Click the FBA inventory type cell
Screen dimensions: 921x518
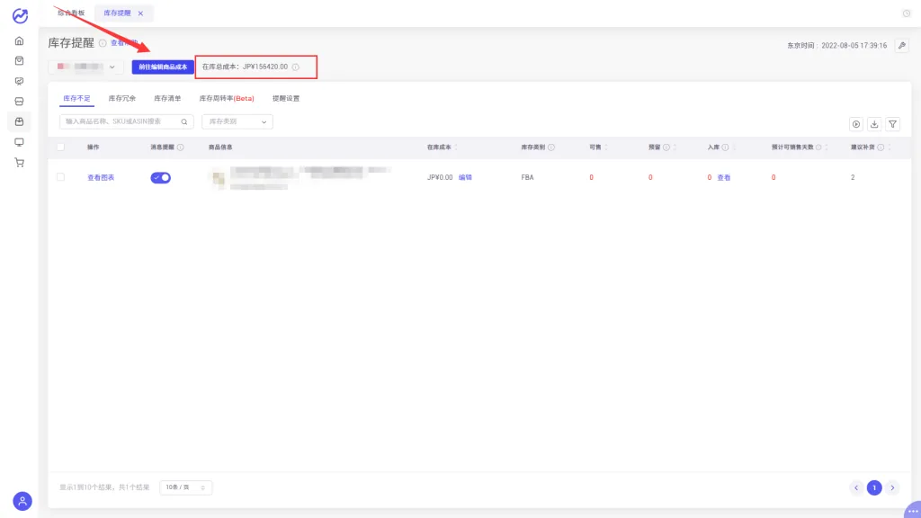(527, 177)
